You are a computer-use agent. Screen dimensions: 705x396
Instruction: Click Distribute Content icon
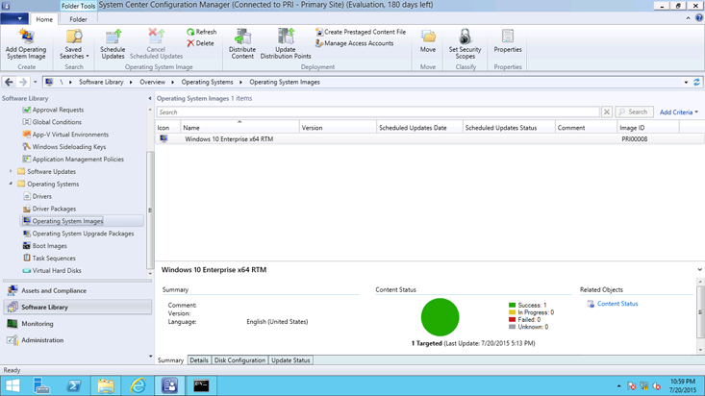(x=242, y=42)
